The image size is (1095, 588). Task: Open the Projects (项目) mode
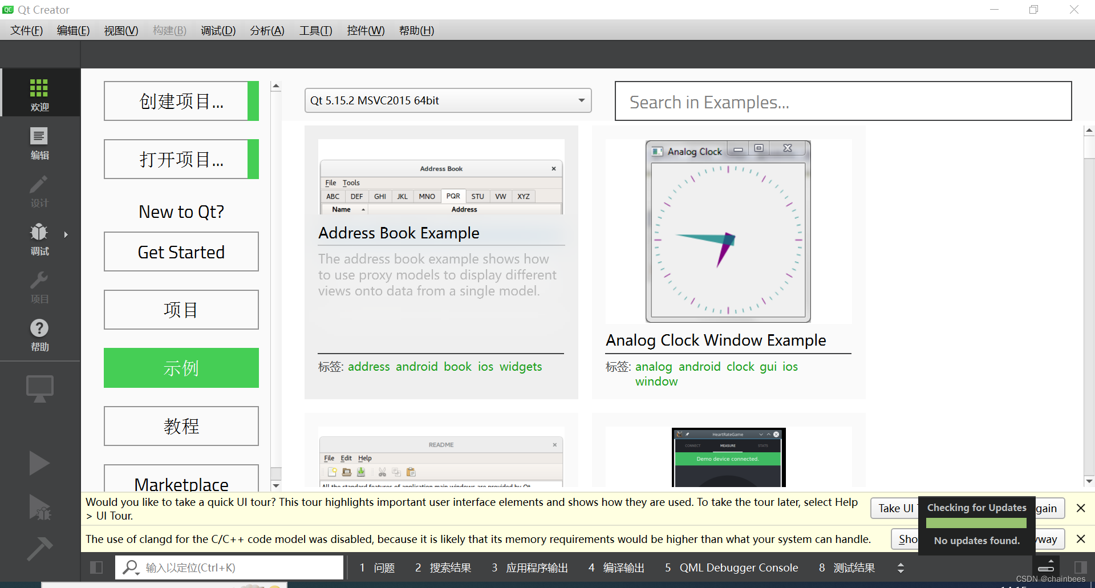click(x=39, y=286)
